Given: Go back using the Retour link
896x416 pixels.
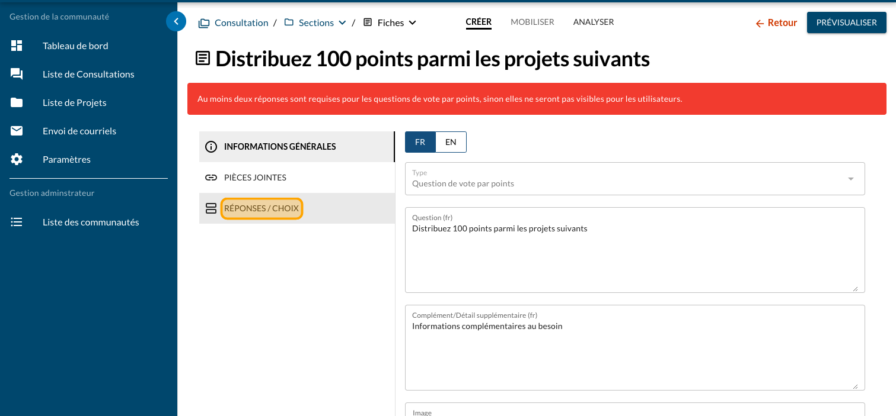Looking at the screenshot, I should pos(776,22).
